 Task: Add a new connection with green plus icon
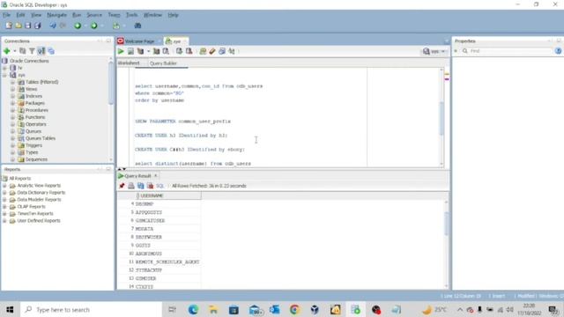[x=7, y=51]
